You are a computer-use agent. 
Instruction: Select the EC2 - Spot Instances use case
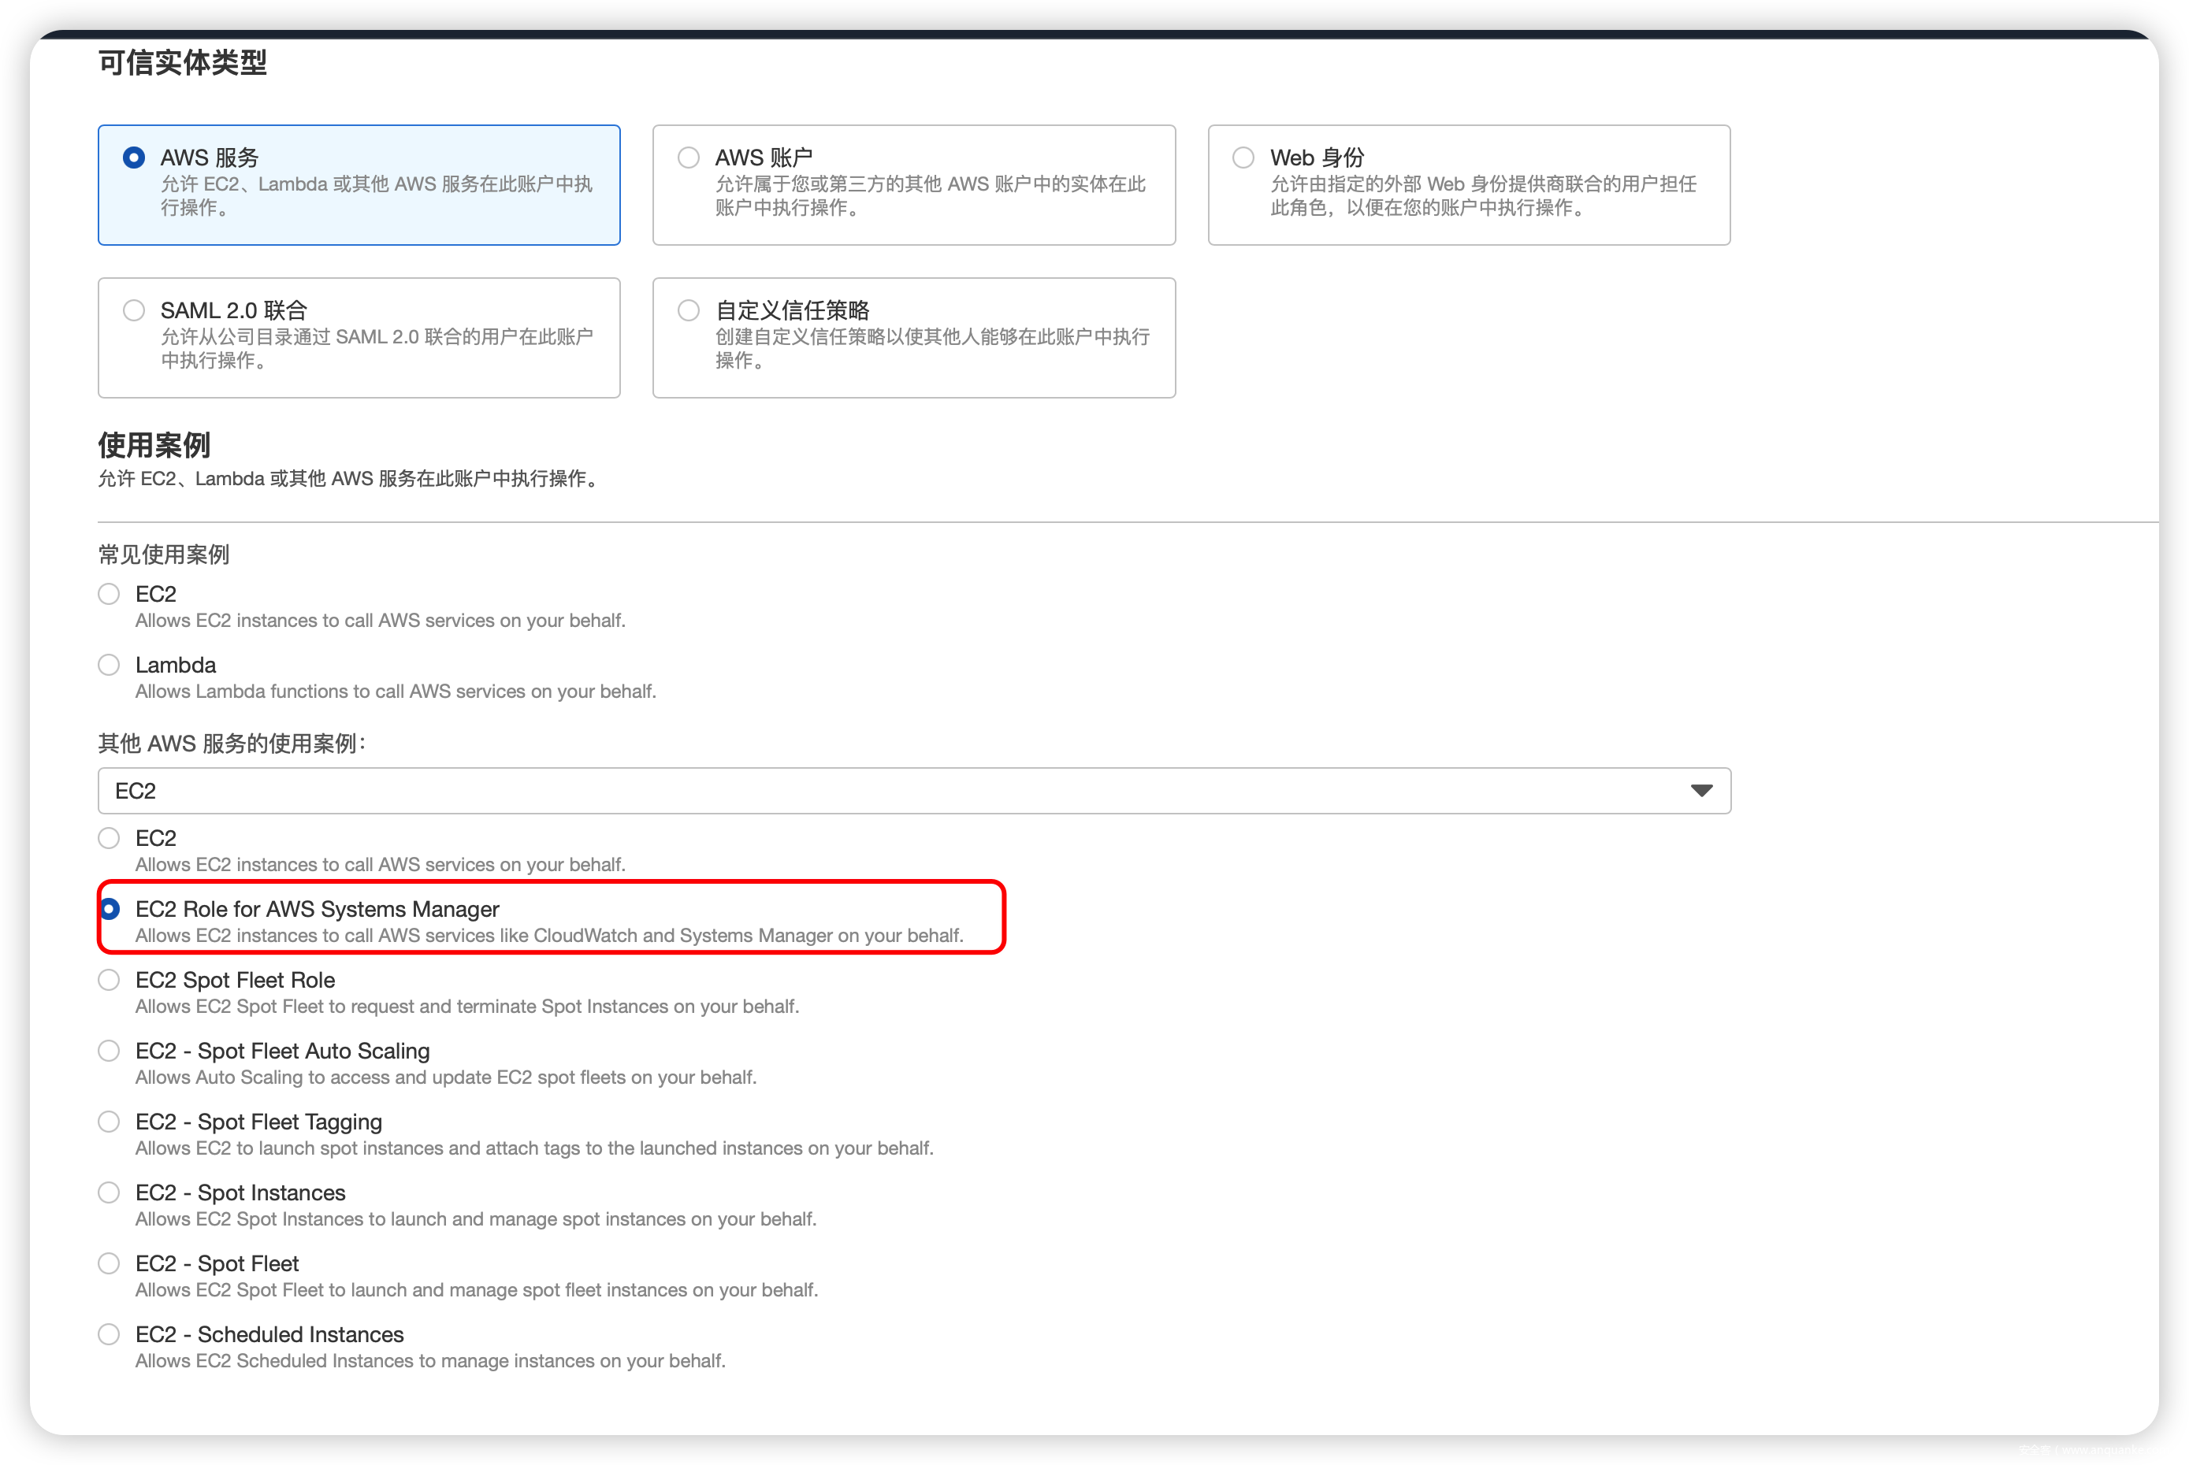click(110, 1193)
